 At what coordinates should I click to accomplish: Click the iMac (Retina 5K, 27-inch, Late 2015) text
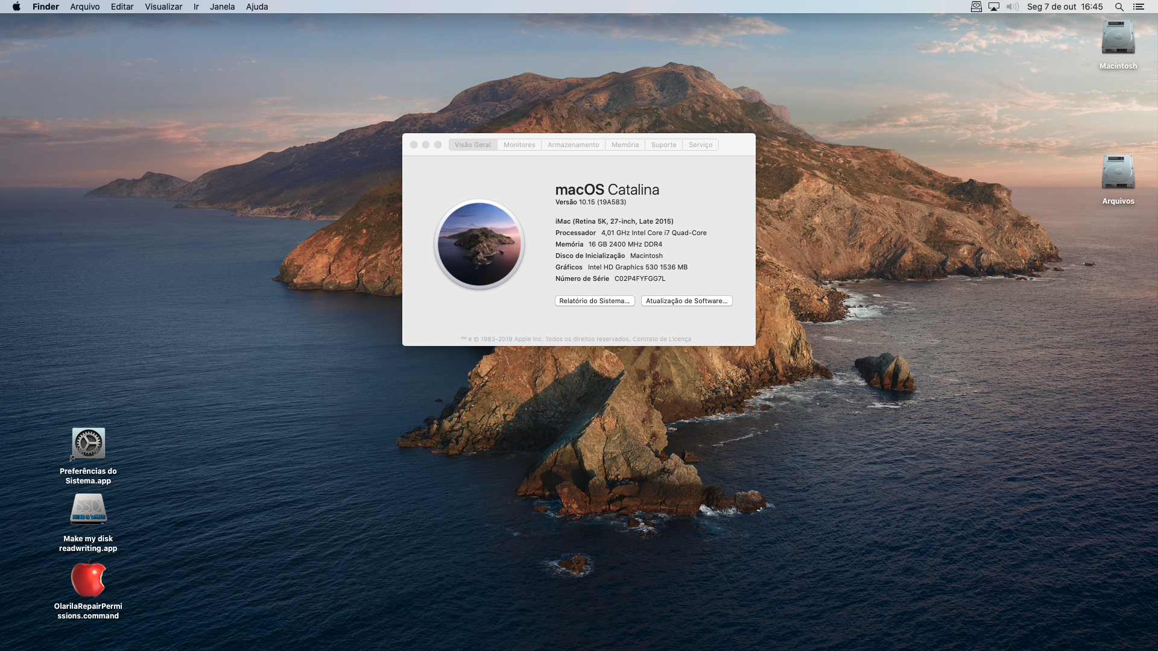614,221
